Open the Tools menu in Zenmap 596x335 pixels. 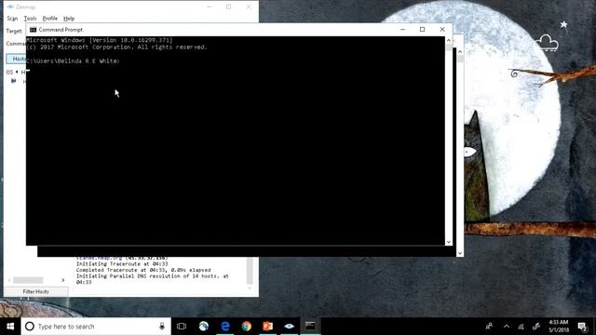(30, 19)
